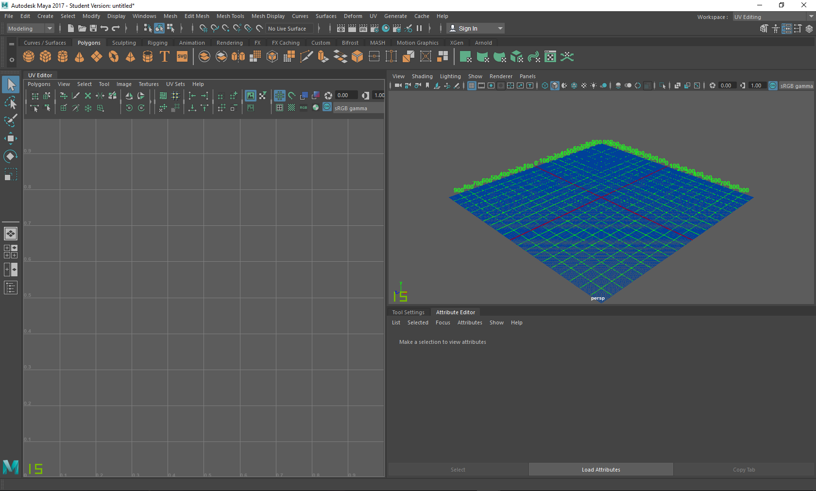Select the Type tool on the Poly Modeling shelf

164,57
